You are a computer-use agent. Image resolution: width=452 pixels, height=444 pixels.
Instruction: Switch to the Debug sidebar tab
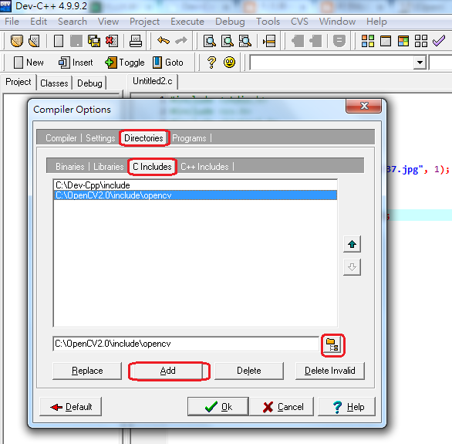pos(89,83)
